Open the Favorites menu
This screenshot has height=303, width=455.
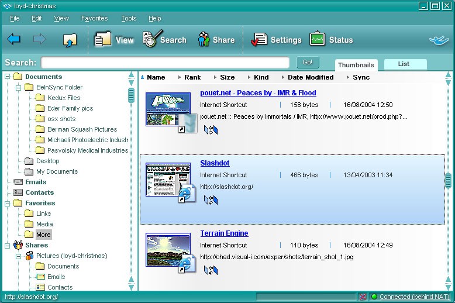(x=95, y=18)
